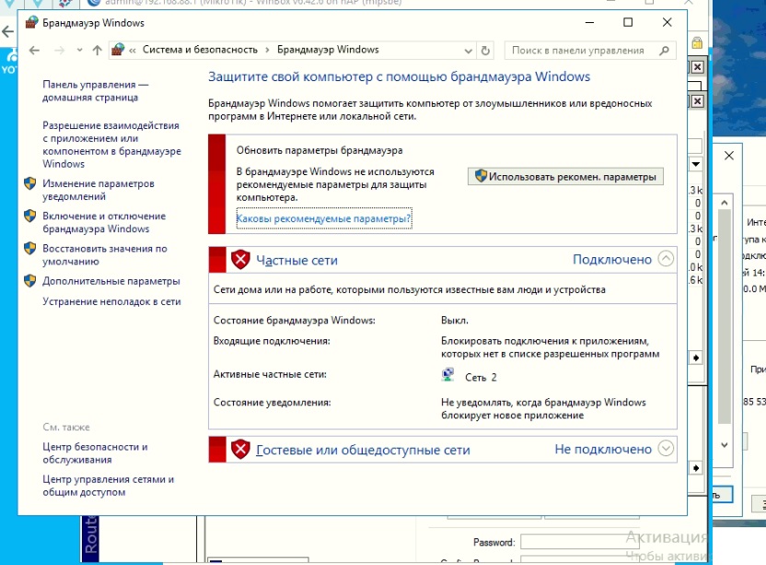Image resolution: width=766 pixels, height=565 pixels.
Task: Click the magnifier search icon
Action: (664, 51)
